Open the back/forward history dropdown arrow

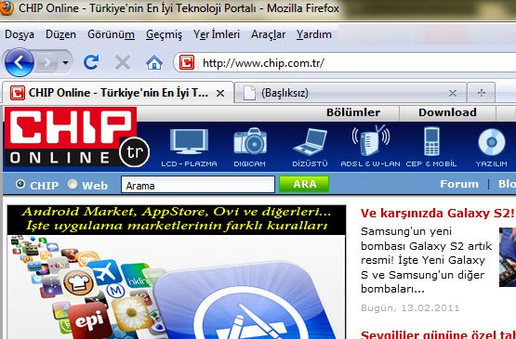tap(66, 62)
